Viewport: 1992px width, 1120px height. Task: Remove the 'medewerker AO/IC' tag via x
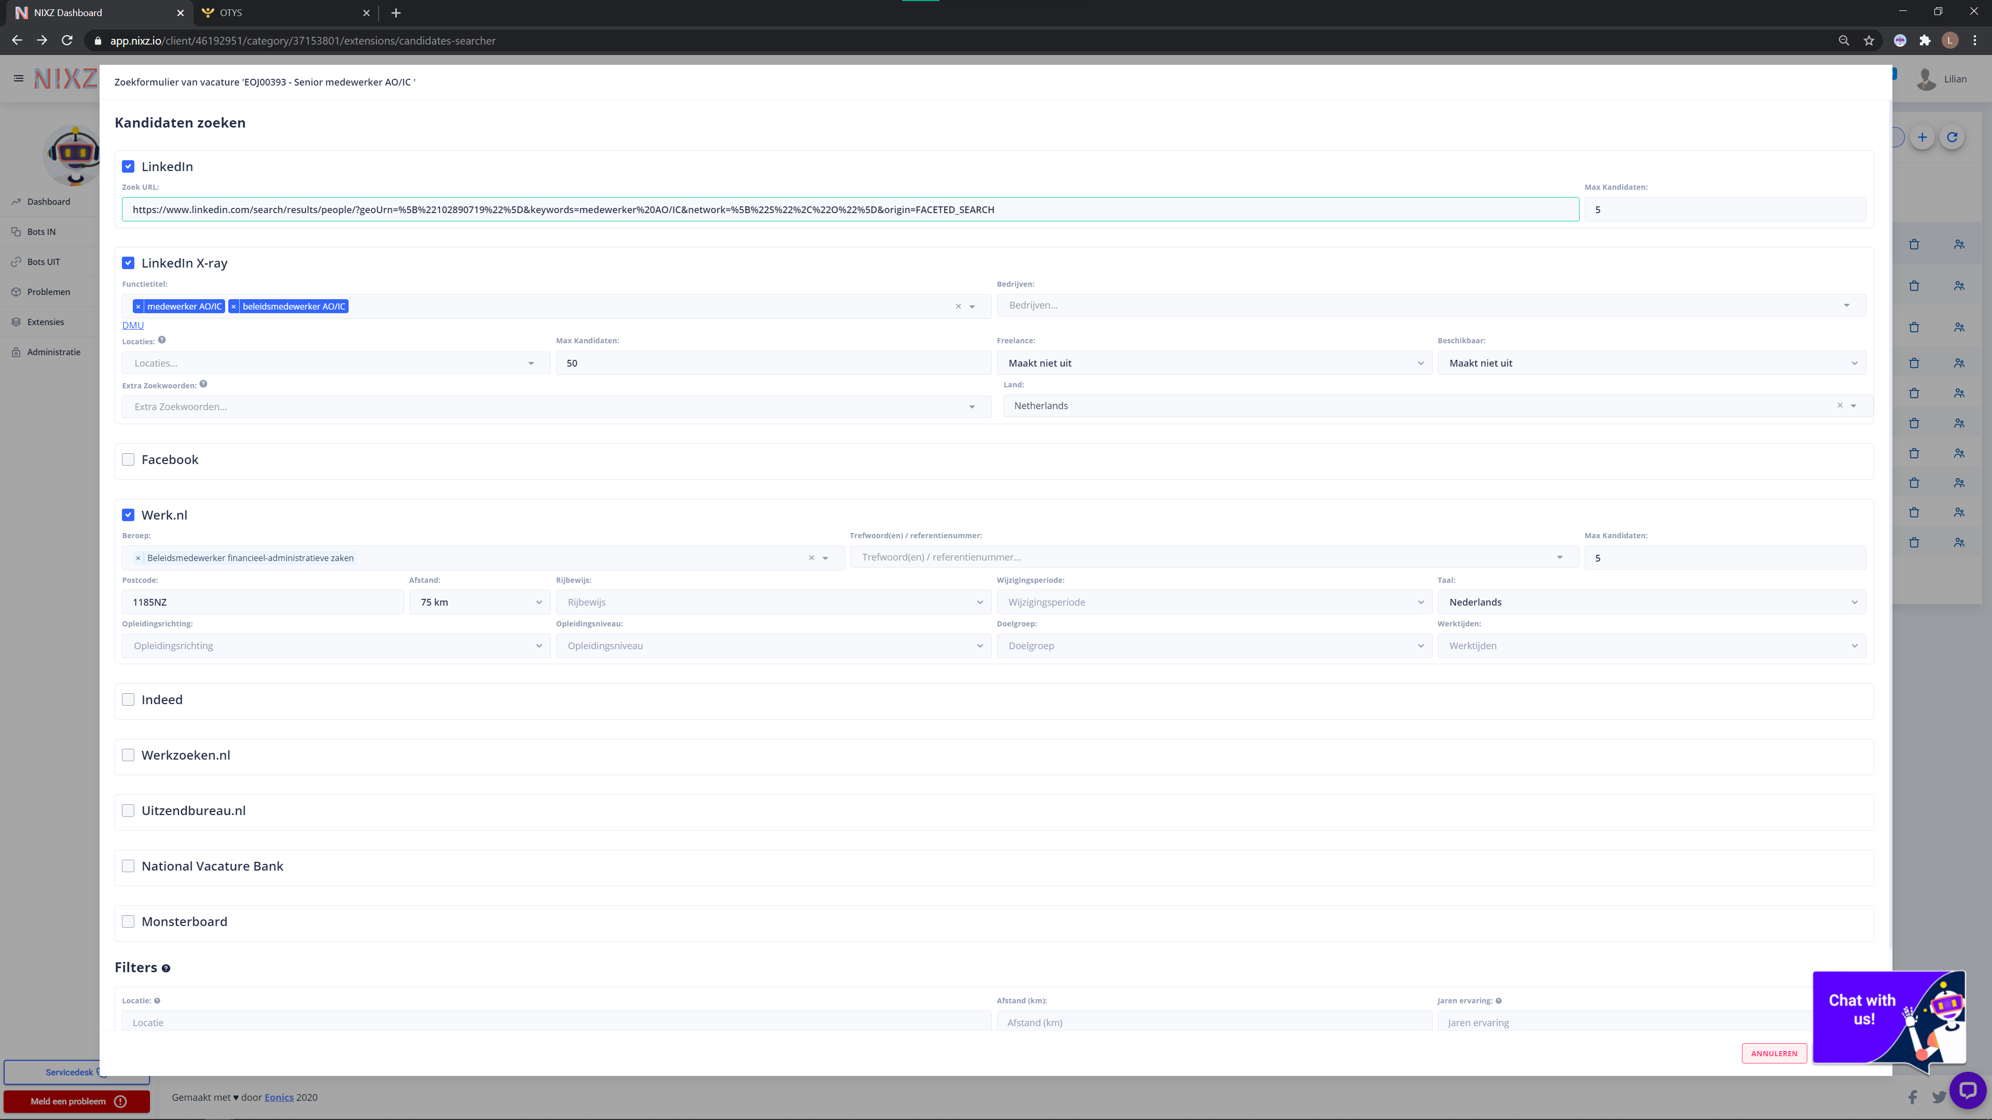pyautogui.click(x=139, y=307)
